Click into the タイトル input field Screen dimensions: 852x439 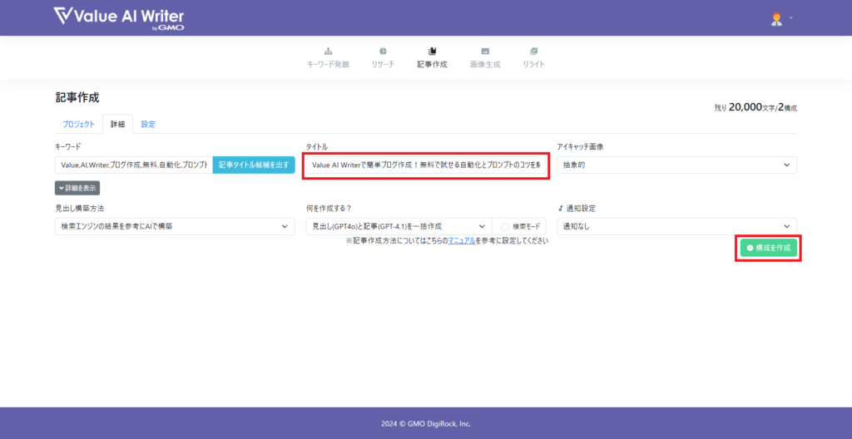coord(425,165)
